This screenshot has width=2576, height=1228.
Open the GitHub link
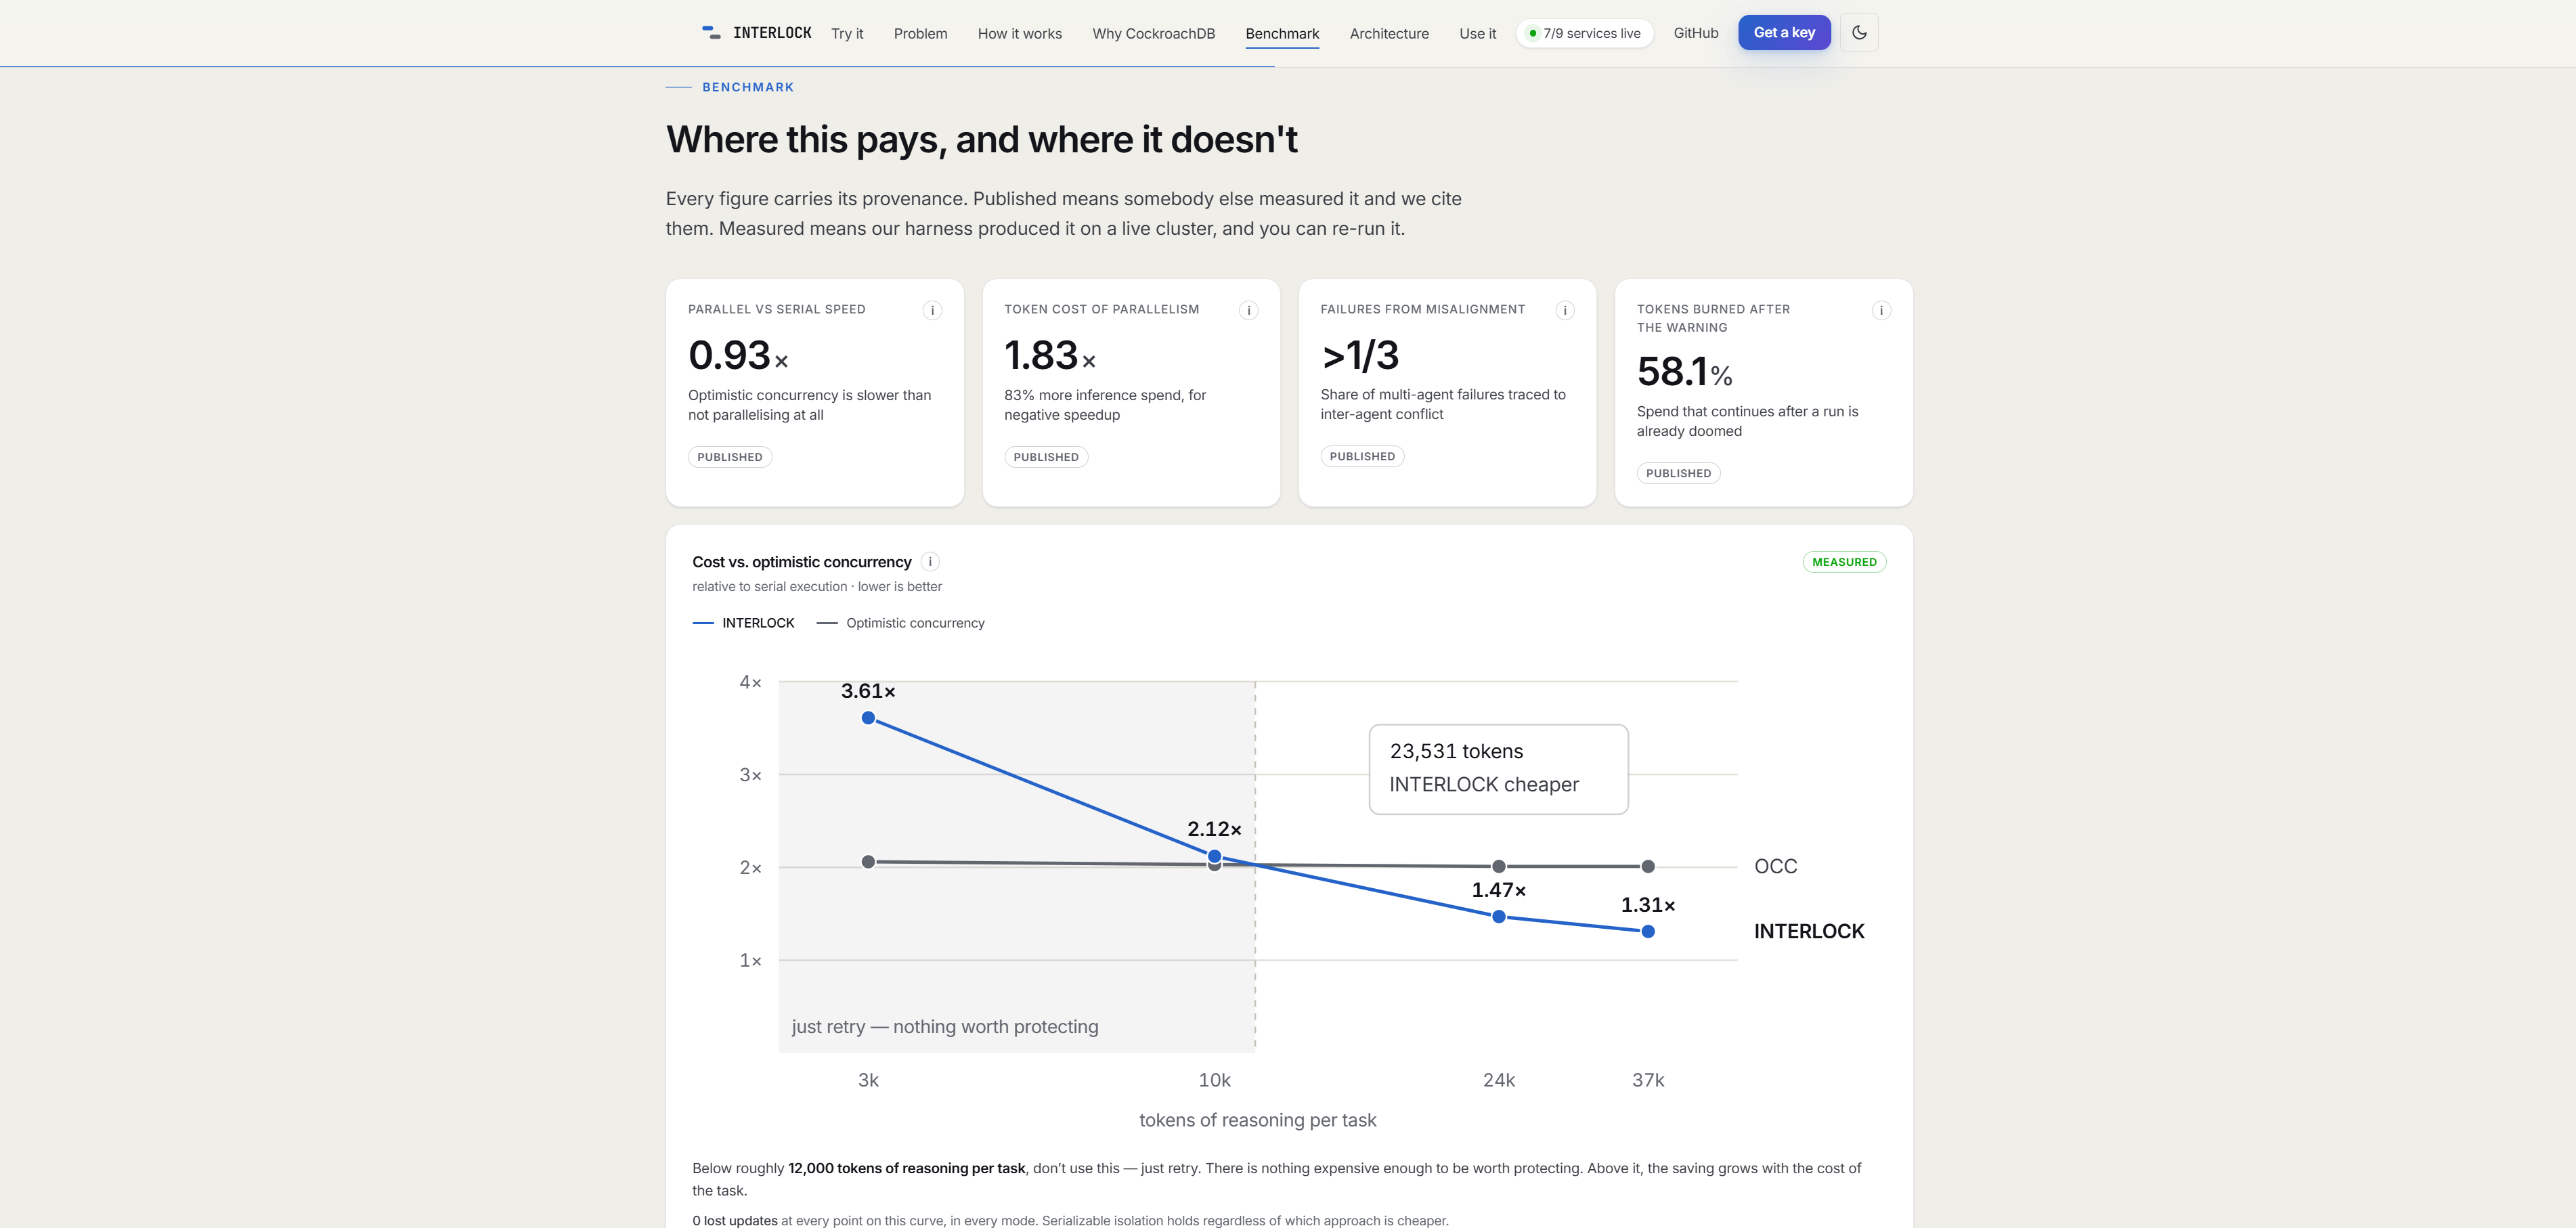point(1695,33)
